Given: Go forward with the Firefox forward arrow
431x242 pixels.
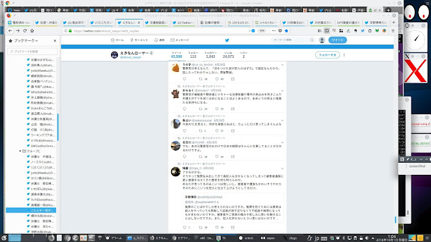Looking at the screenshot, I should (x=18, y=31).
